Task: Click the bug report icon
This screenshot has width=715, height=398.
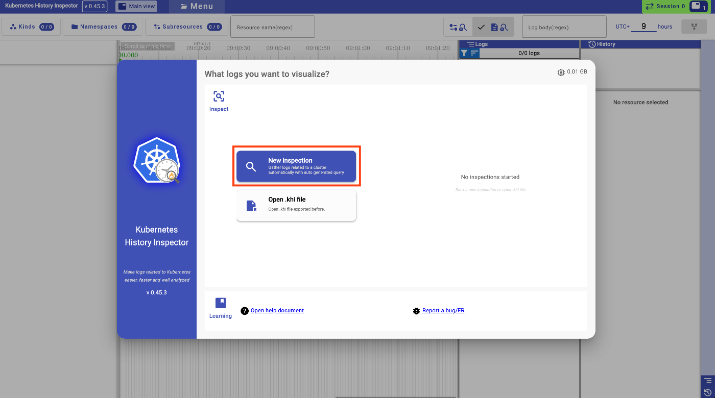Action: 416,311
